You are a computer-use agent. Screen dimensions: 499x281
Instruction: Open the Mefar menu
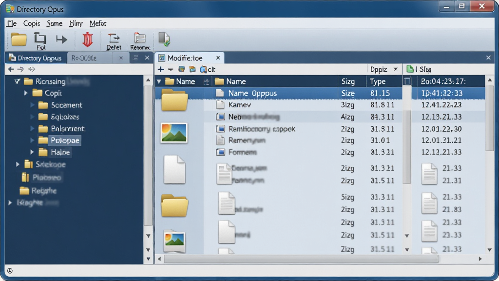(97, 23)
